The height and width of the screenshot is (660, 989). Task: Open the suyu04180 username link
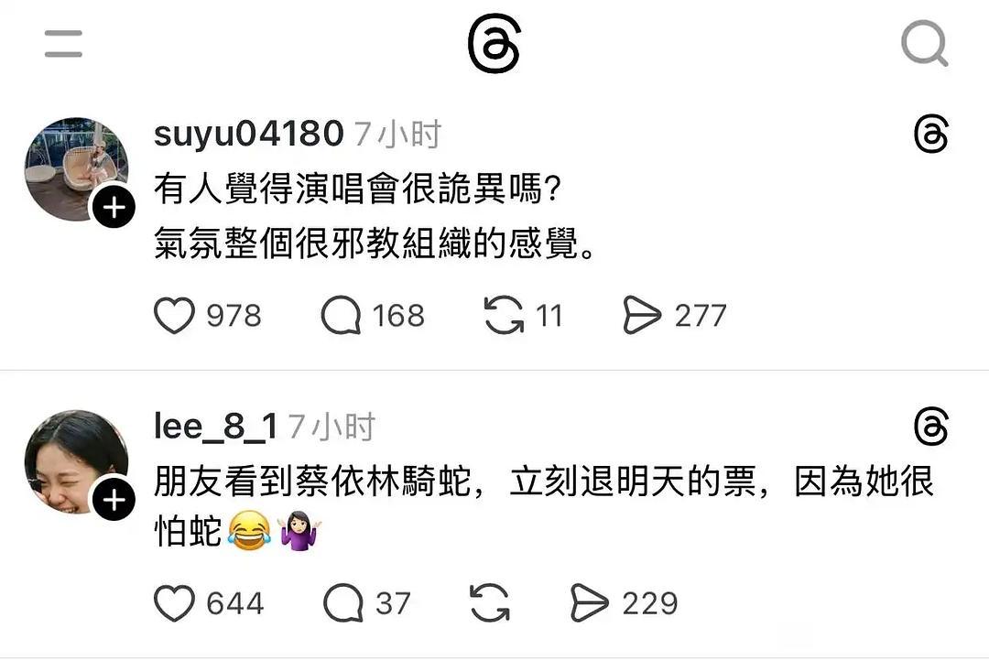[248, 134]
